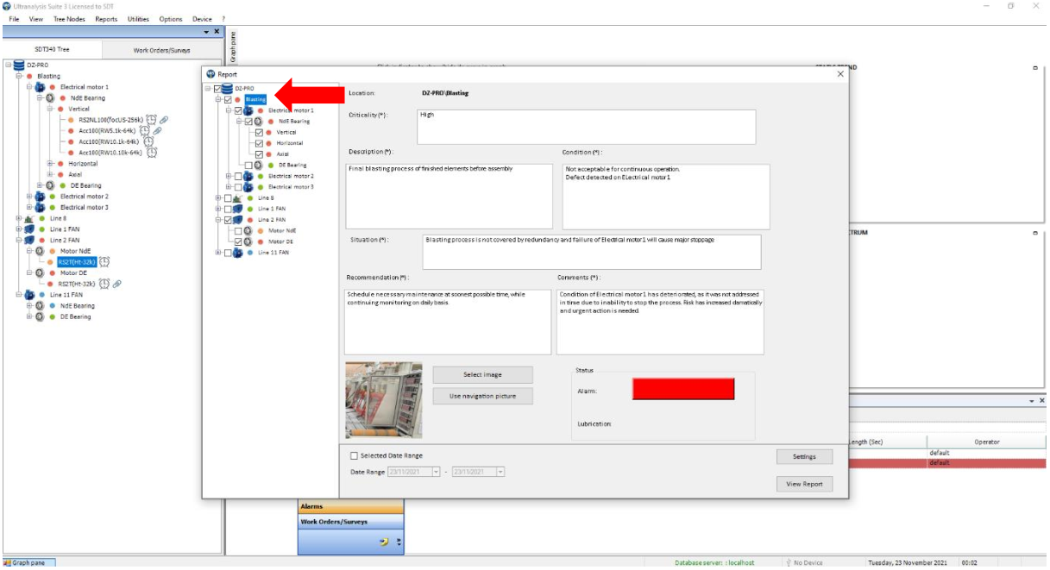Click the DE Bearing icon in report tree
The width and height of the screenshot is (1050, 570).
(259, 165)
